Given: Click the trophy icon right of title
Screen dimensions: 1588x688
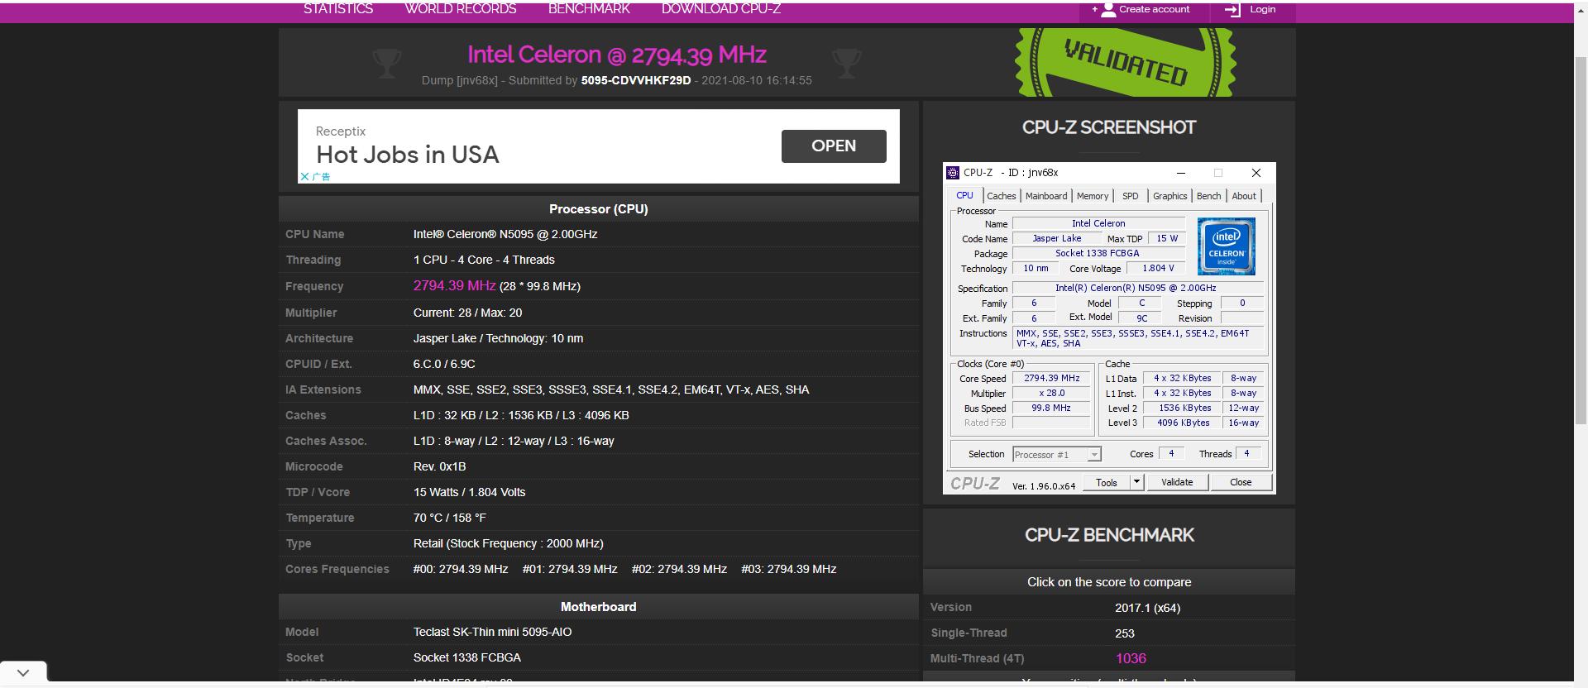Looking at the screenshot, I should 846,63.
